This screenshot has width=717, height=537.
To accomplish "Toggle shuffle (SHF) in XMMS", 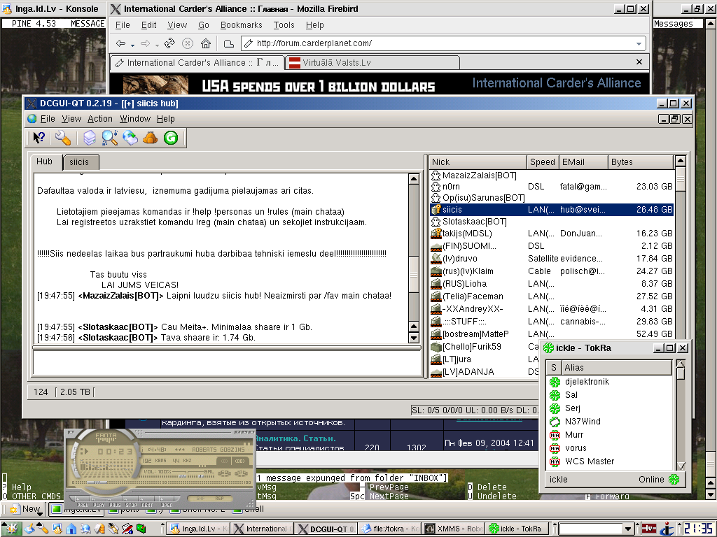I will click(x=201, y=498).
